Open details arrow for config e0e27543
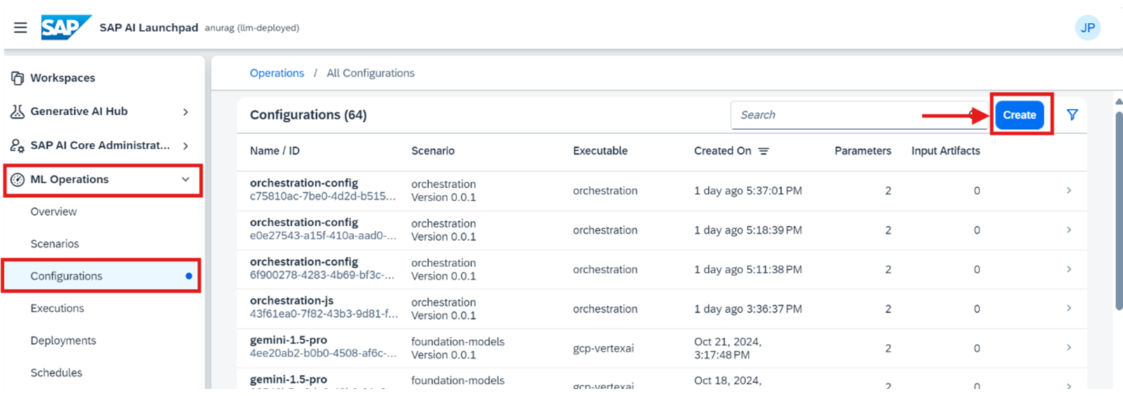The width and height of the screenshot is (1123, 396). (x=1069, y=230)
